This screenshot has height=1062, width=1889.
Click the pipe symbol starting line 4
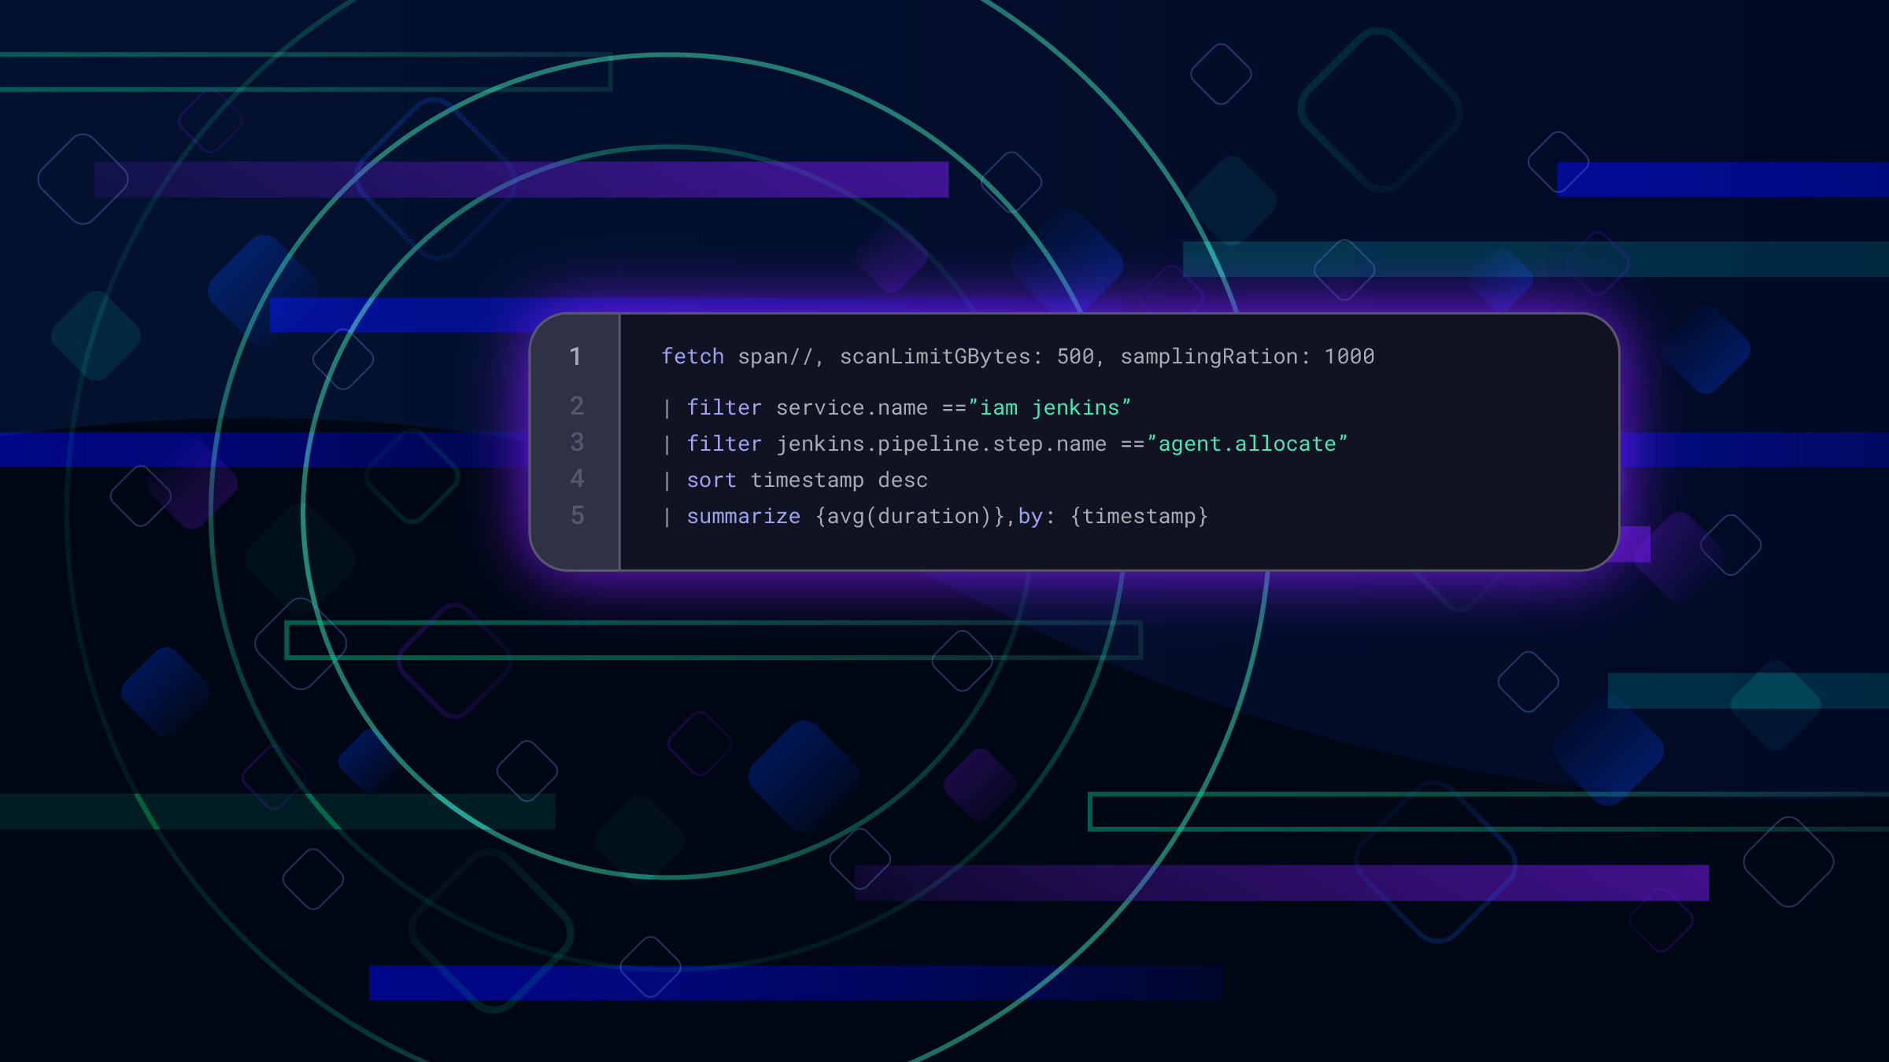point(665,480)
